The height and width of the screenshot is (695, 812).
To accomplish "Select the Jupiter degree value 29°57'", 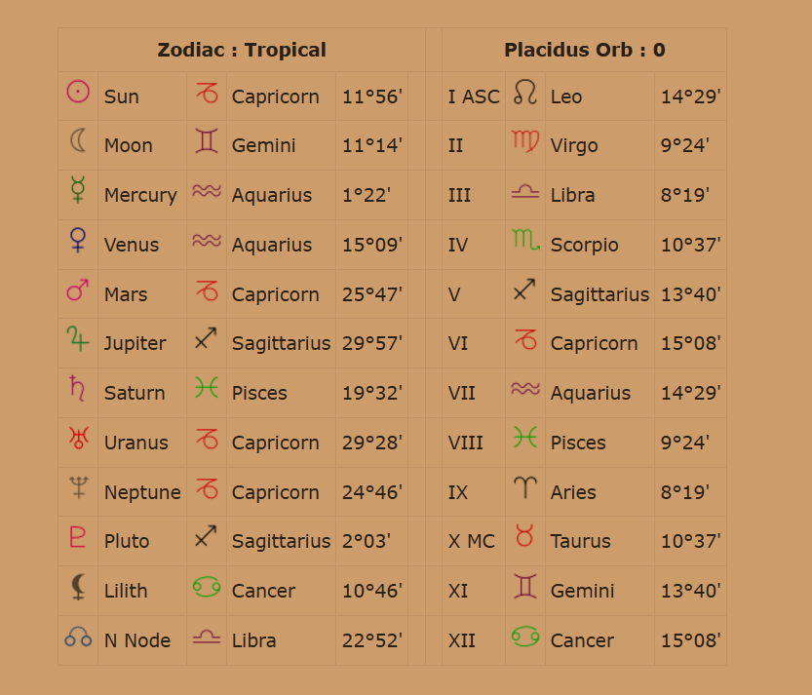I will [372, 343].
